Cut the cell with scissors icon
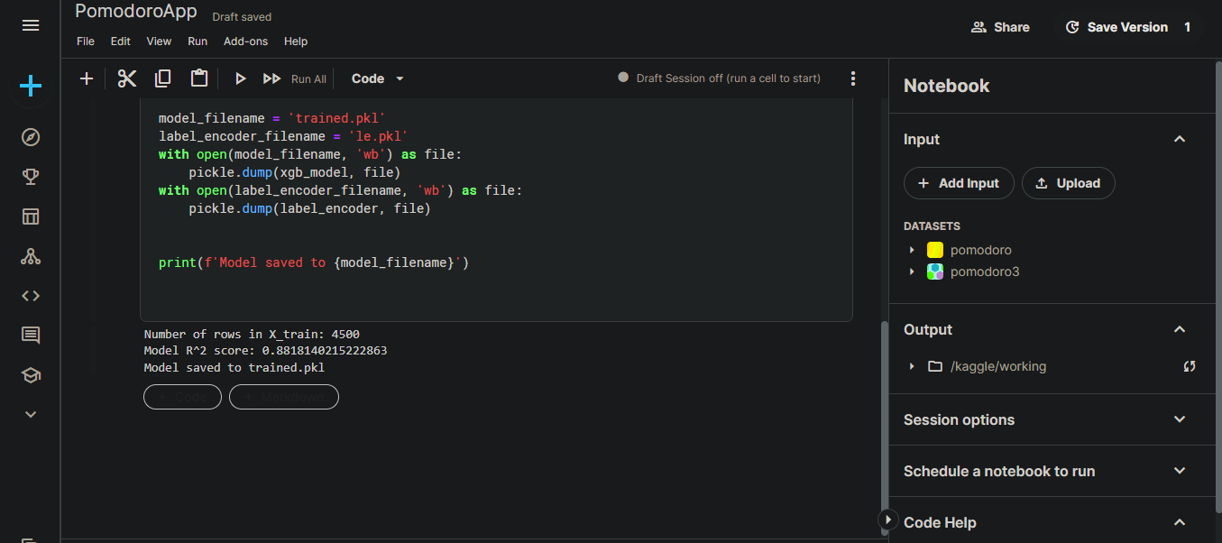The height and width of the screenshot is (543, 1222). 127,78
